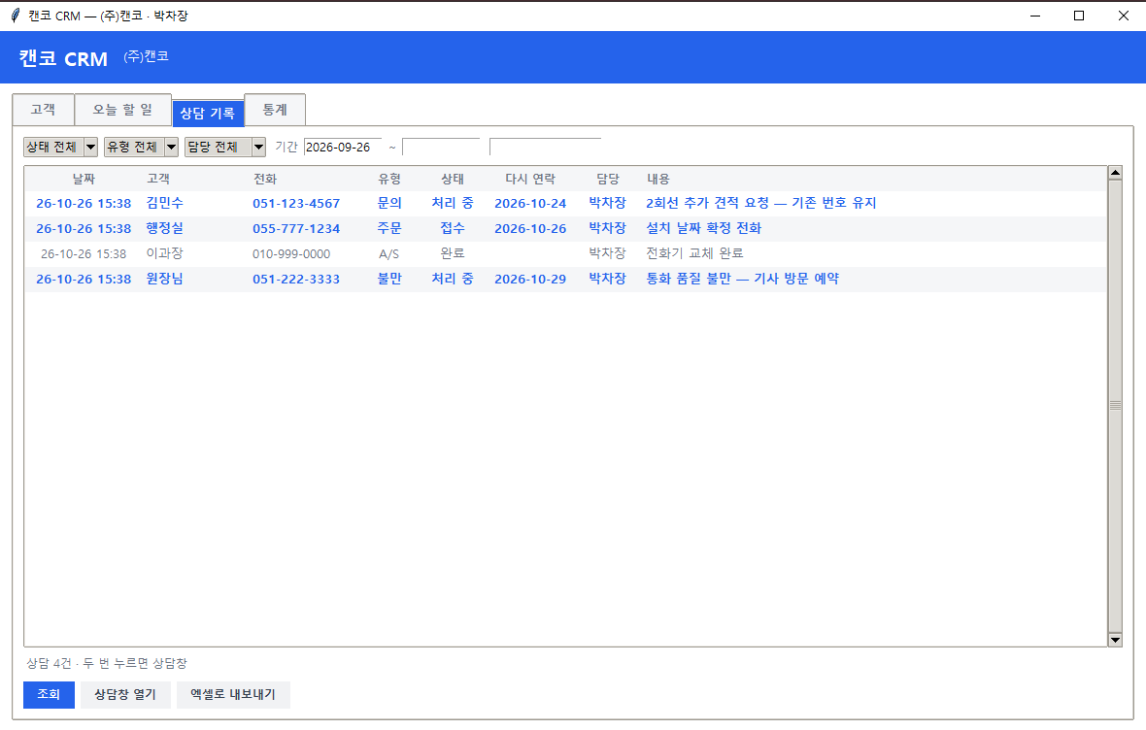Switch to the 통계 tab
Viewport: 1146px width, 730px height.
point(275,110)
